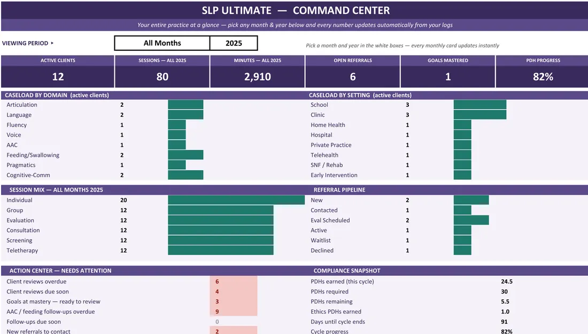Click the Minutes card value 2,910
This screenshot has height=334, width=588.
pos(258,77)
